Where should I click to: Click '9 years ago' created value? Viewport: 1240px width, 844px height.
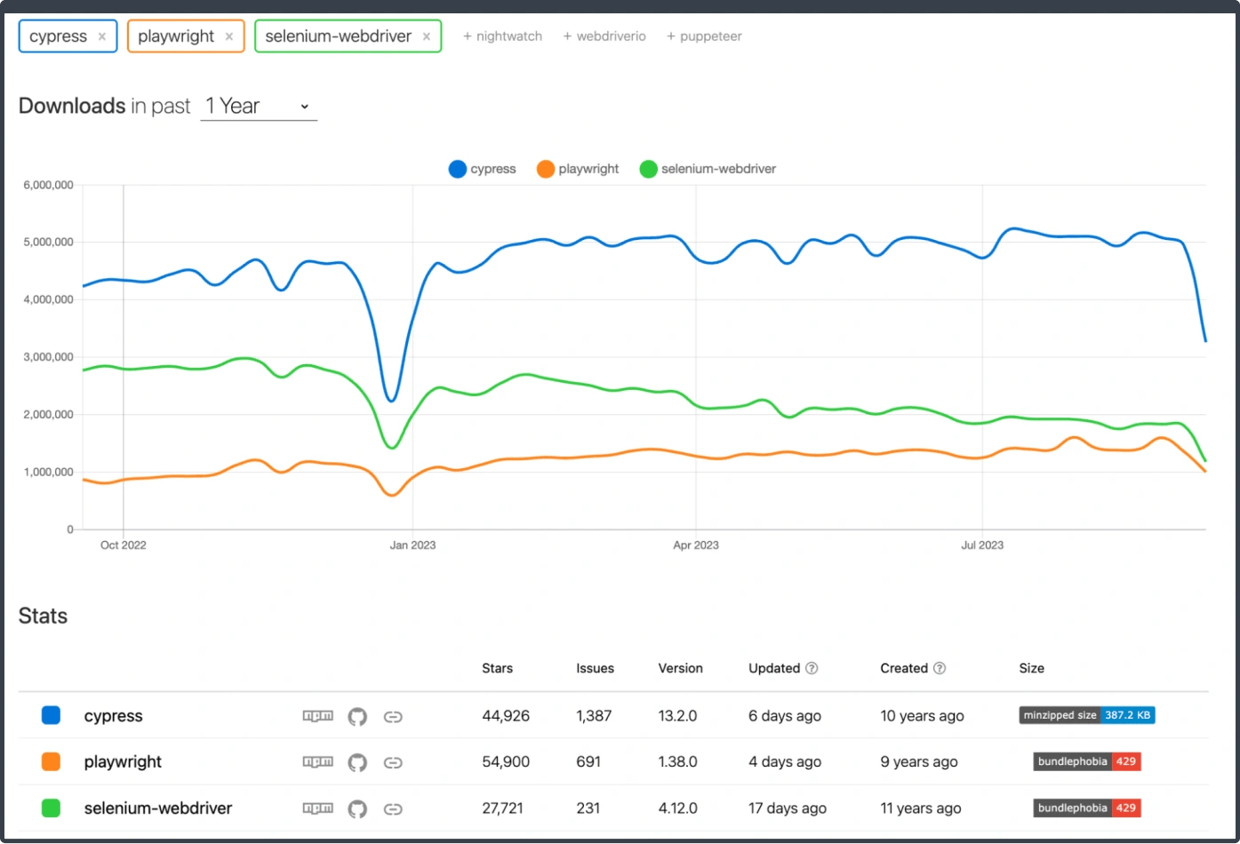tap(919, 762)
